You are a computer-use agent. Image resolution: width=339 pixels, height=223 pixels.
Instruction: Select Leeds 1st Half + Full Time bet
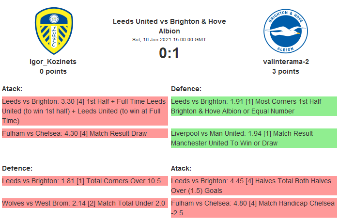(x=84, y=111)
